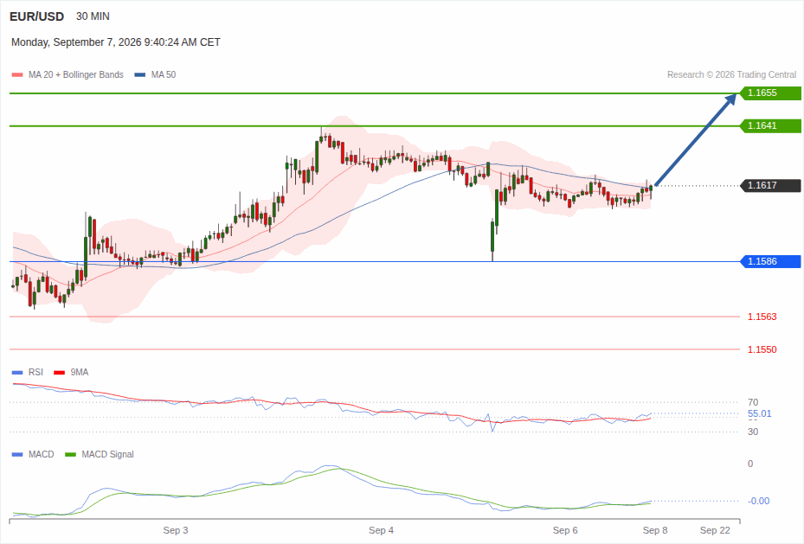Click the 9MA red legend swatch
The height and width of the screenshot is (544, 804).
click(60, 373)
